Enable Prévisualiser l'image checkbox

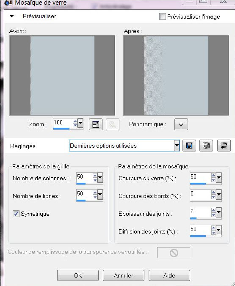click(x=162, y=16)
